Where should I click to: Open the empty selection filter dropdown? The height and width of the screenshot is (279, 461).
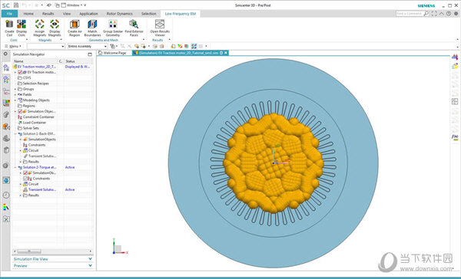tap(46, 46)
